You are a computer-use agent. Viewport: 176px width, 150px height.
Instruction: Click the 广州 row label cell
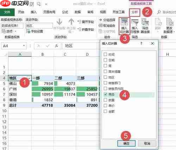pos(20,89)
